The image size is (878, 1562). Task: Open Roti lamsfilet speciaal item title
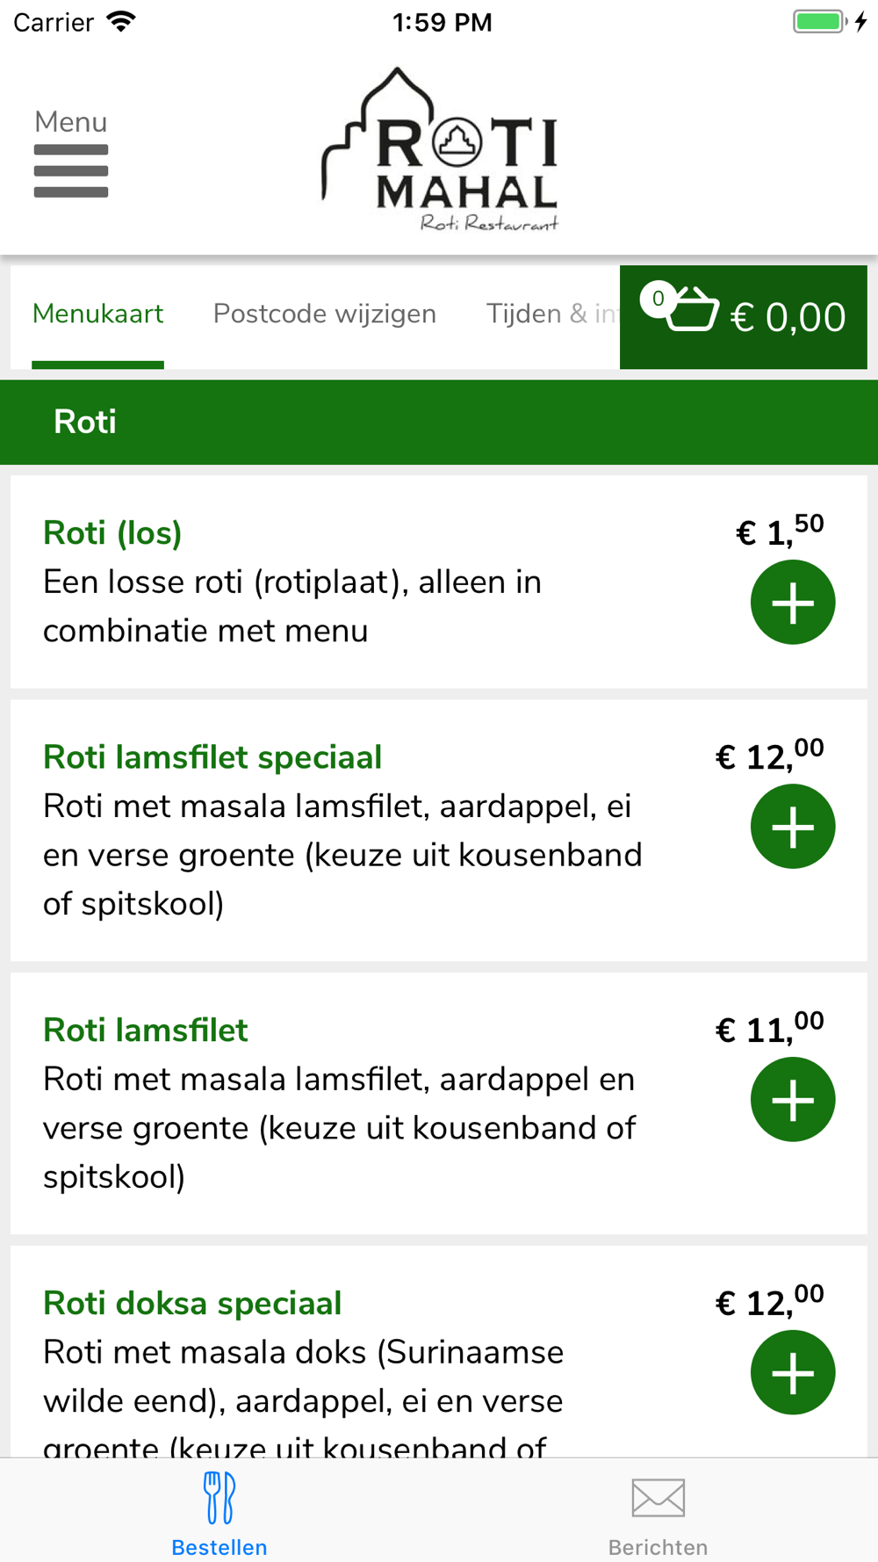point(212,757)
